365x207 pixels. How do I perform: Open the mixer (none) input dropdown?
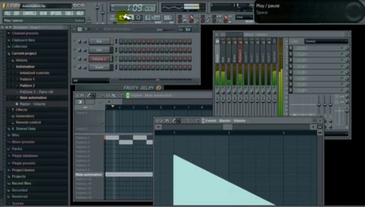[326, 41]
